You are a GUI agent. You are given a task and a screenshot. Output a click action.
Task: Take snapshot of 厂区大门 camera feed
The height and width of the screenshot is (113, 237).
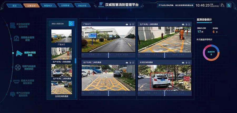pyautogui.click(x=127, y=24)
